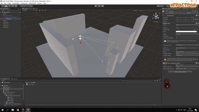Open File Explorer from taskbar
The image size is (199, 112).
click(x=13, y=110)
